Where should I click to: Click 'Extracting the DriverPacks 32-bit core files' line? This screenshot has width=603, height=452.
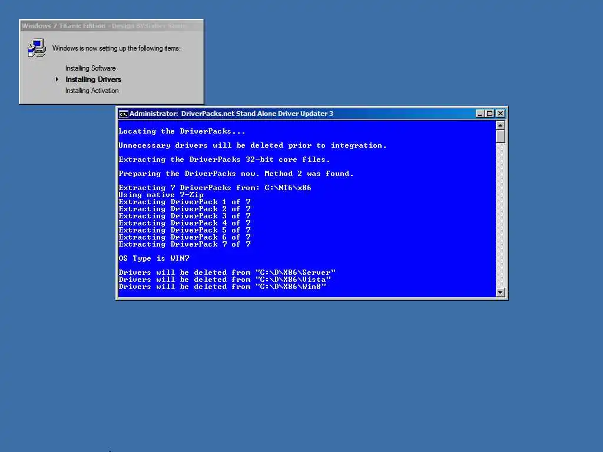pos(224,159)
